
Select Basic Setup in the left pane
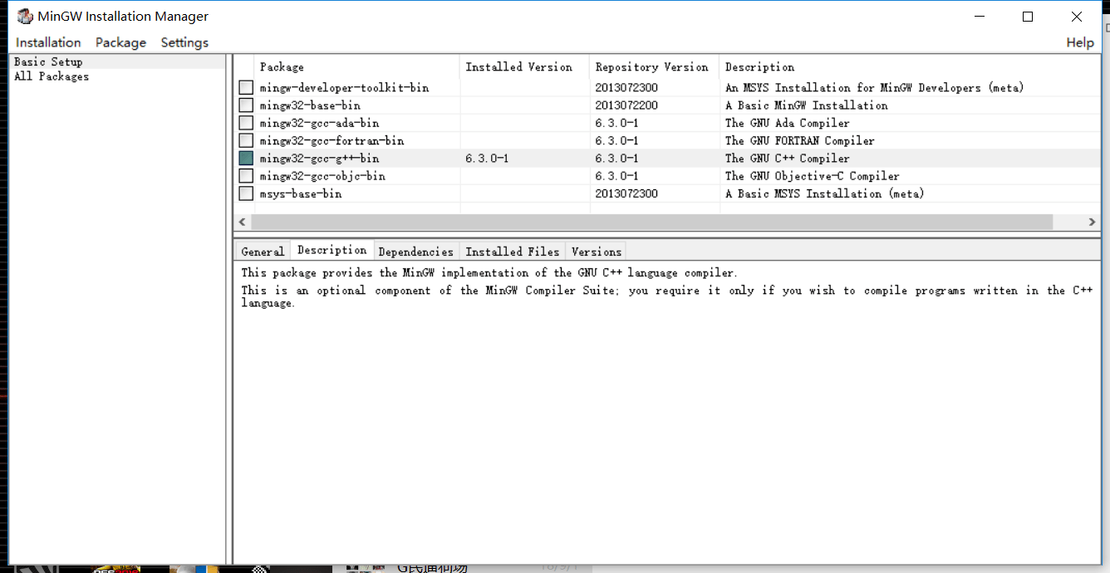click(x=48, y=61)
